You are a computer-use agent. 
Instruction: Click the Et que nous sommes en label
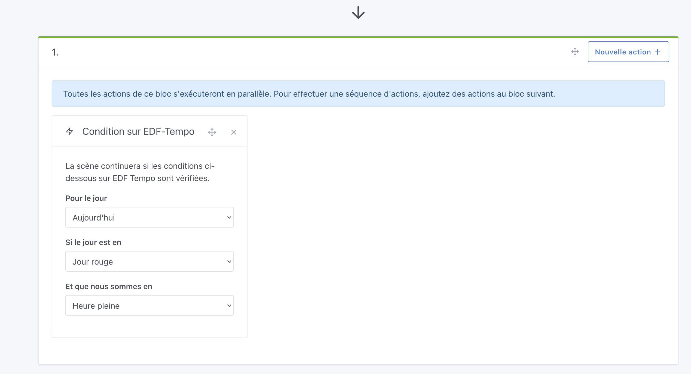pyautogui.click(x=109, y=286)
